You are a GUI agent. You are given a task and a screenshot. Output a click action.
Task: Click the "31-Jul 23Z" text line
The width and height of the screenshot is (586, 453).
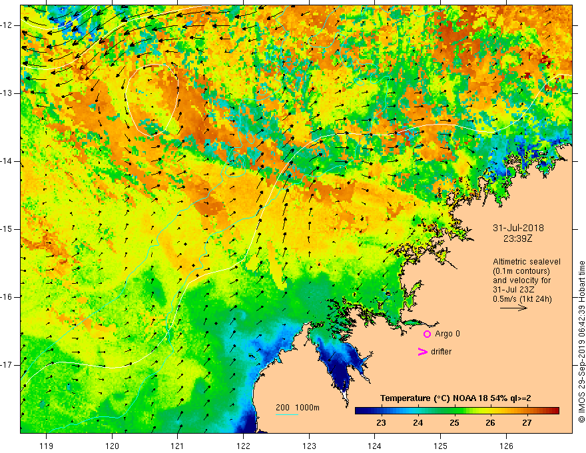513,290
